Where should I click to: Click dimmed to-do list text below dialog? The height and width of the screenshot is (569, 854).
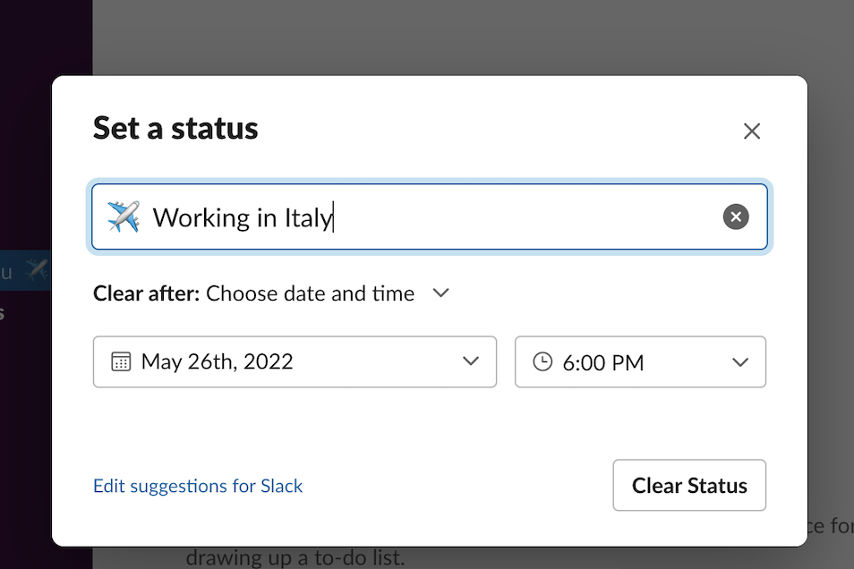coord(295,558)
